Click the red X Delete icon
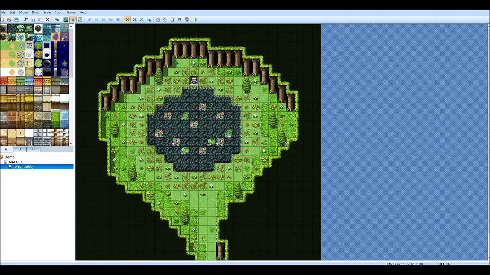The width and height of the screenshot is (490, 275). pyautogui.click(x=47, y=19)
